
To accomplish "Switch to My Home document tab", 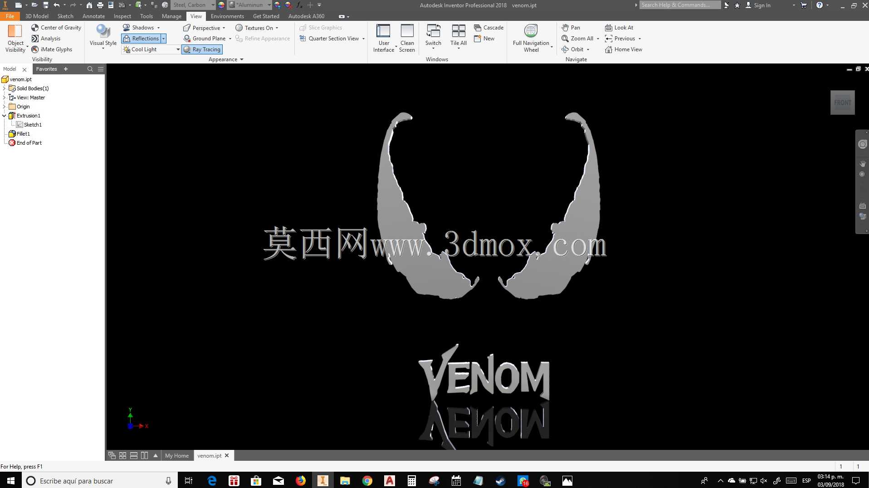I will pos(177,455).
